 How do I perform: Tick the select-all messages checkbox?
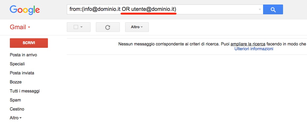pyautogui.click(x=76, y=27)
